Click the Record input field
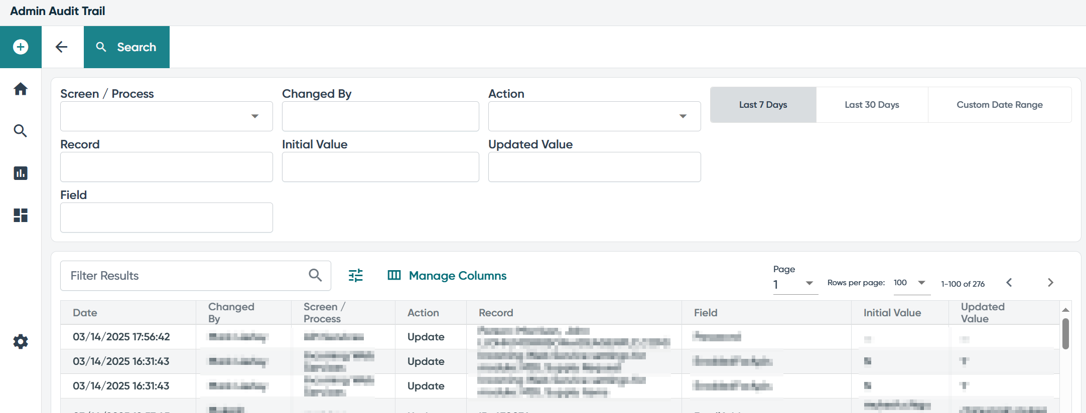Image resolution: width=1086 pixels, height=413 pixels. click(x=167, y=167)
